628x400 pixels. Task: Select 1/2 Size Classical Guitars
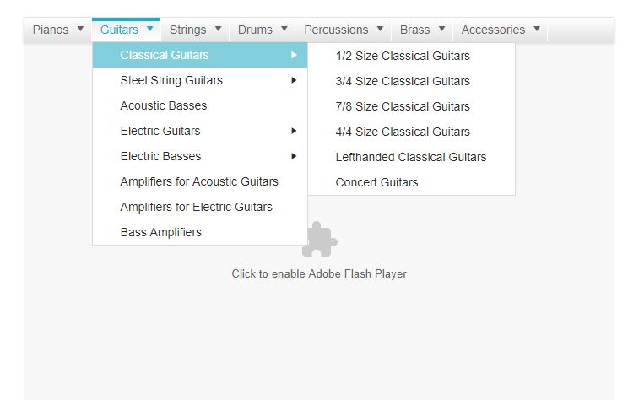coord(403,56)
